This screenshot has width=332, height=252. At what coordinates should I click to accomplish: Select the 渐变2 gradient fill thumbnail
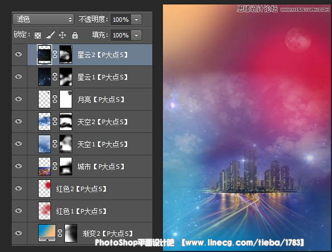(47, 233)
